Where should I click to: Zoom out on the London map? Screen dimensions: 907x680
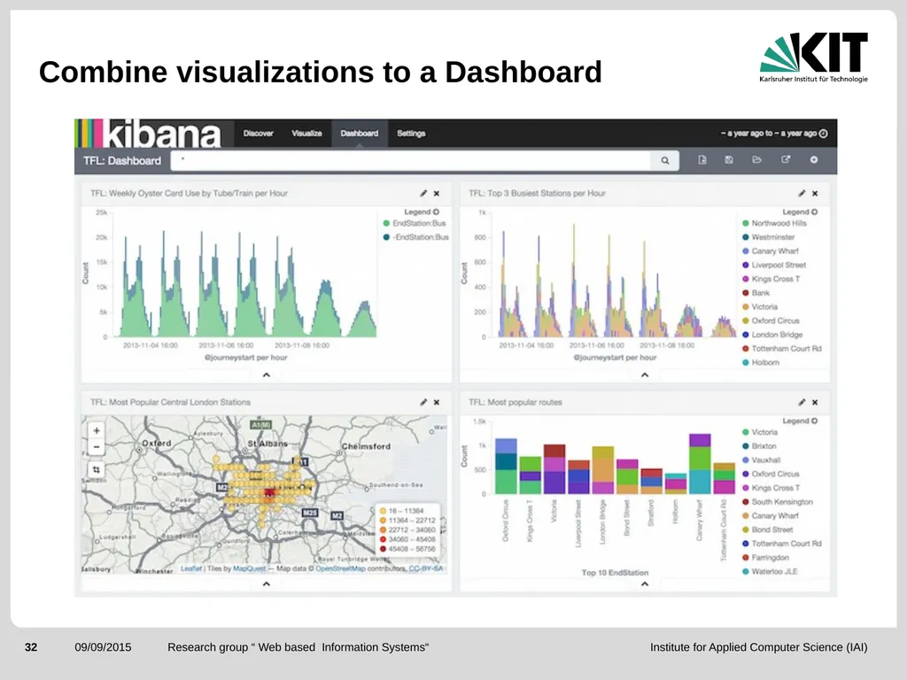click(x=97, y=447)
